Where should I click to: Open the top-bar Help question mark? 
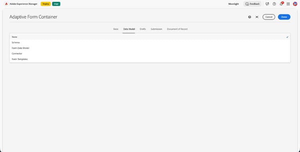coord(274,4)
